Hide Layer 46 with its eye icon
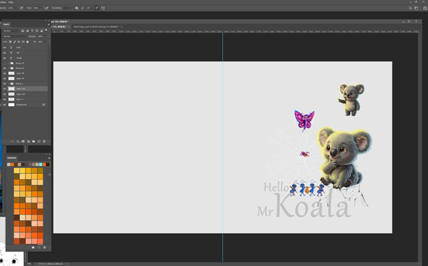 coord(5,73)
